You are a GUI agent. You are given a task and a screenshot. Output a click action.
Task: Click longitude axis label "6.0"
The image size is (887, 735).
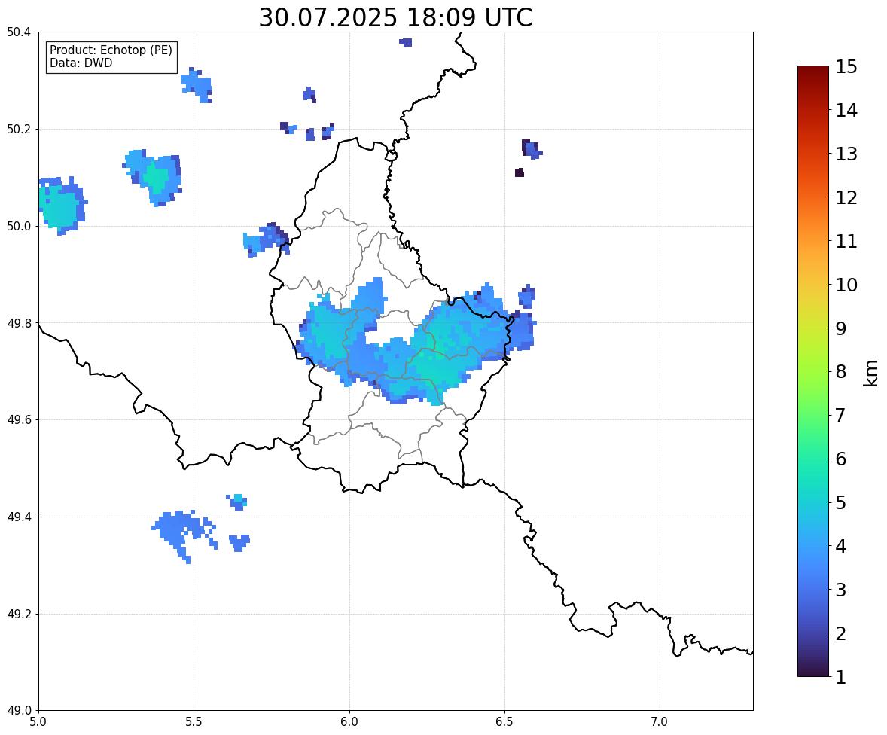click(x=349, y=722)
